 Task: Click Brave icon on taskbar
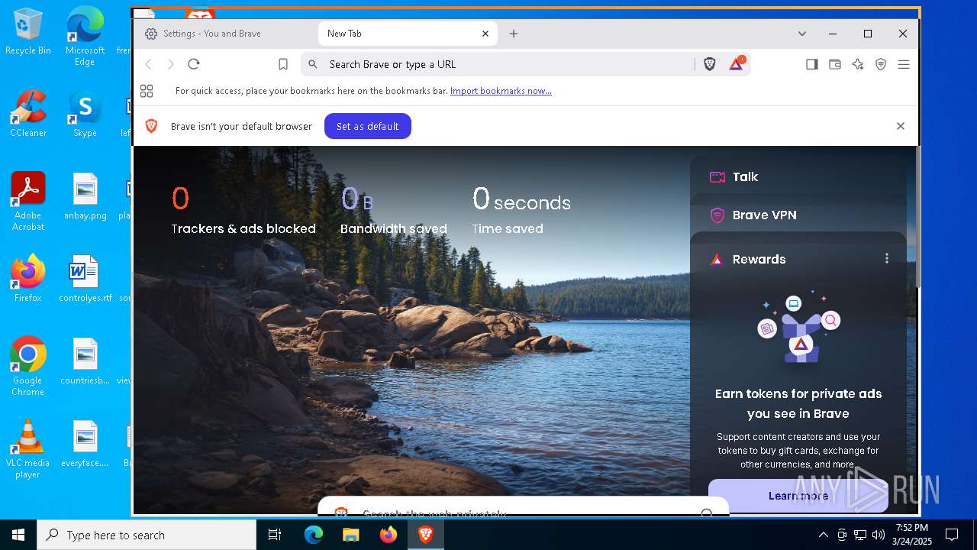click(x=426, y=535)
